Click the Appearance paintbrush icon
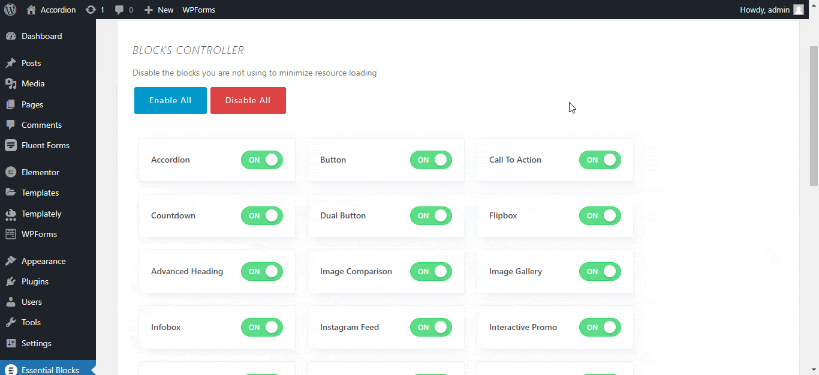 11,261
